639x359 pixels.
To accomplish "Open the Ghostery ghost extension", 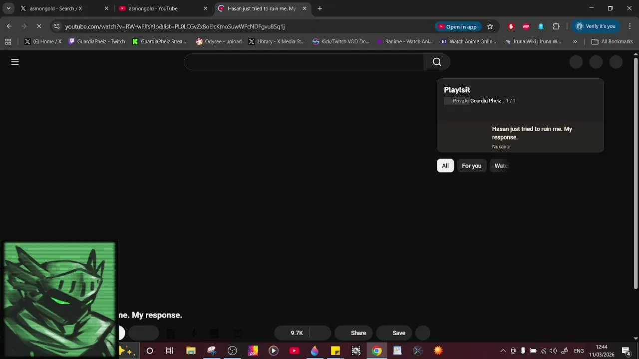I will click(541, 26).
